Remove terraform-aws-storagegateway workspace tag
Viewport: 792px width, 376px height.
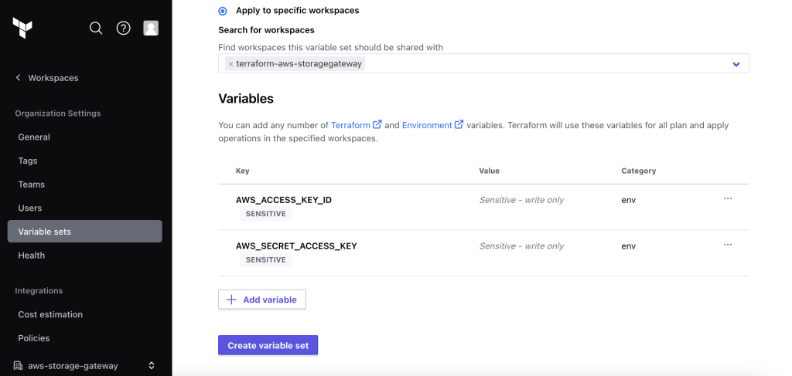click(x=230, y=64)
